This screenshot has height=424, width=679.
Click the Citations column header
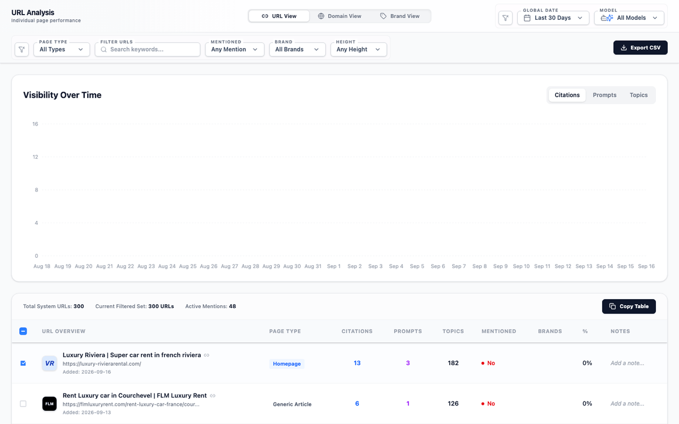point(357,331)
